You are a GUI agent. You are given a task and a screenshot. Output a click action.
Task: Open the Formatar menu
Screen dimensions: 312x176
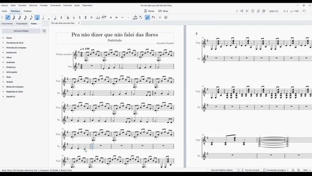click(44, 6)
